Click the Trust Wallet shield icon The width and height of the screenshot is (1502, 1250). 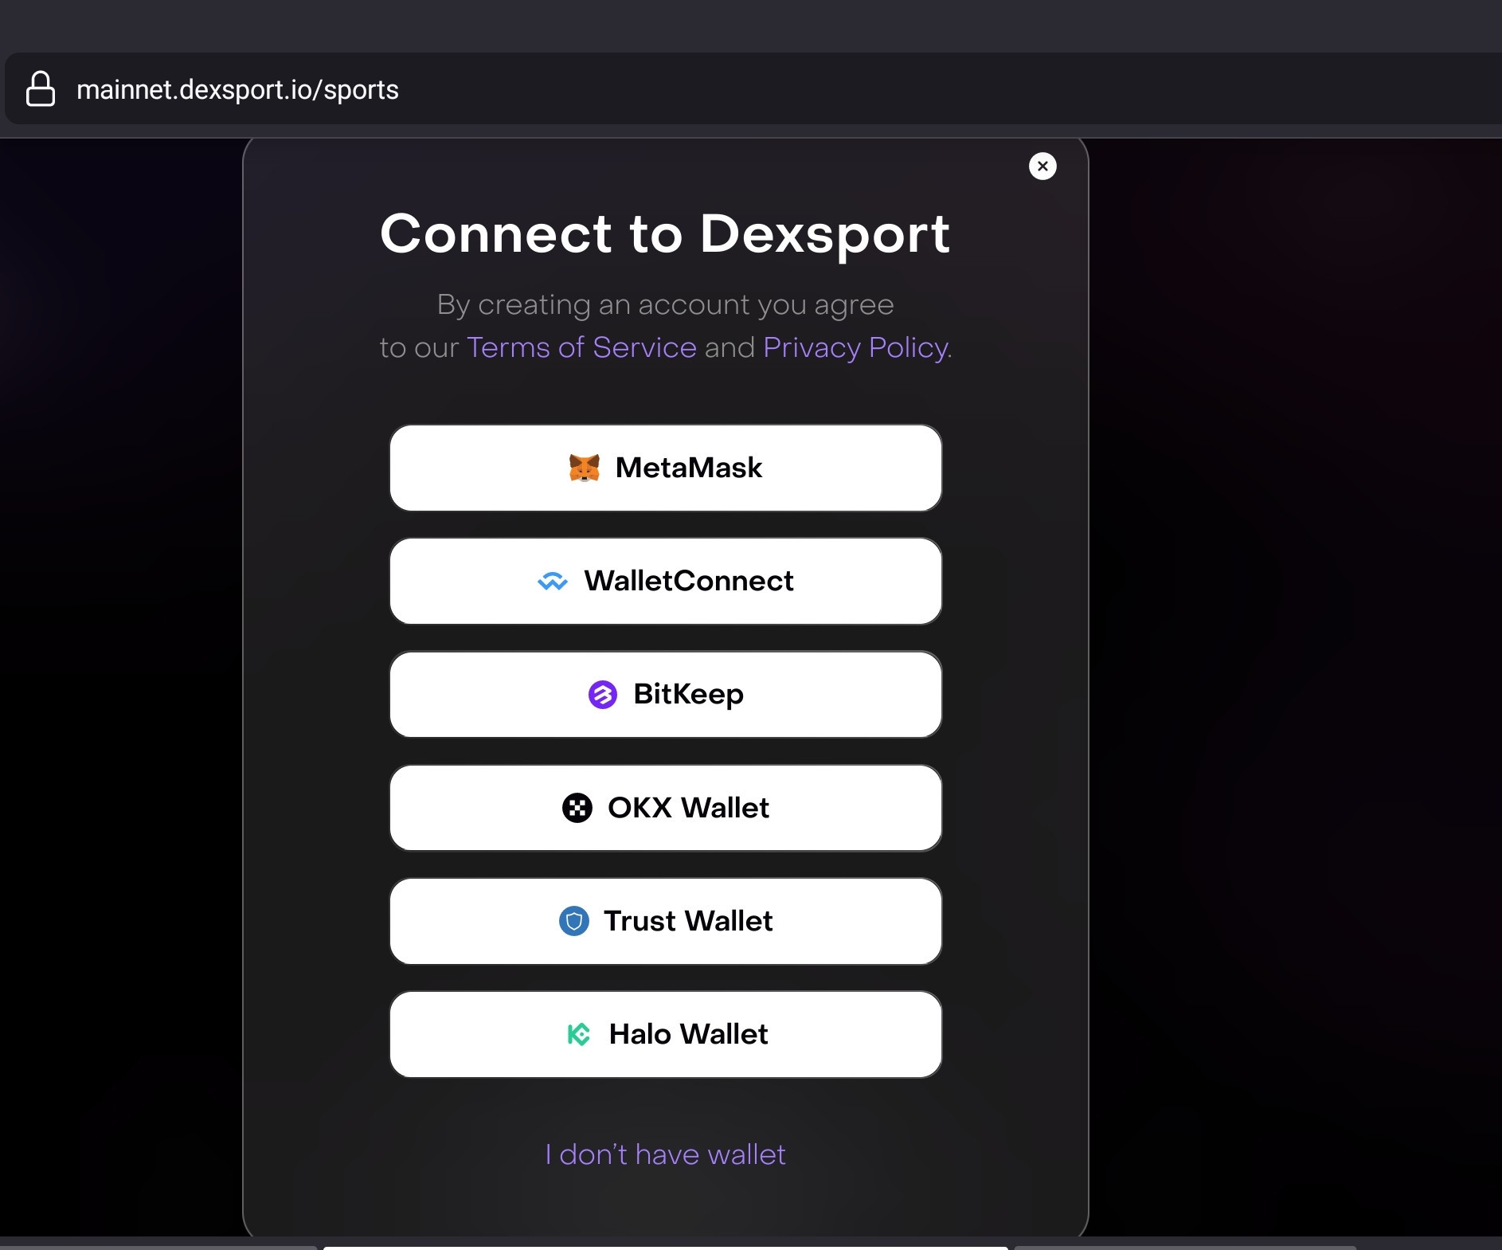pos(574,921)
